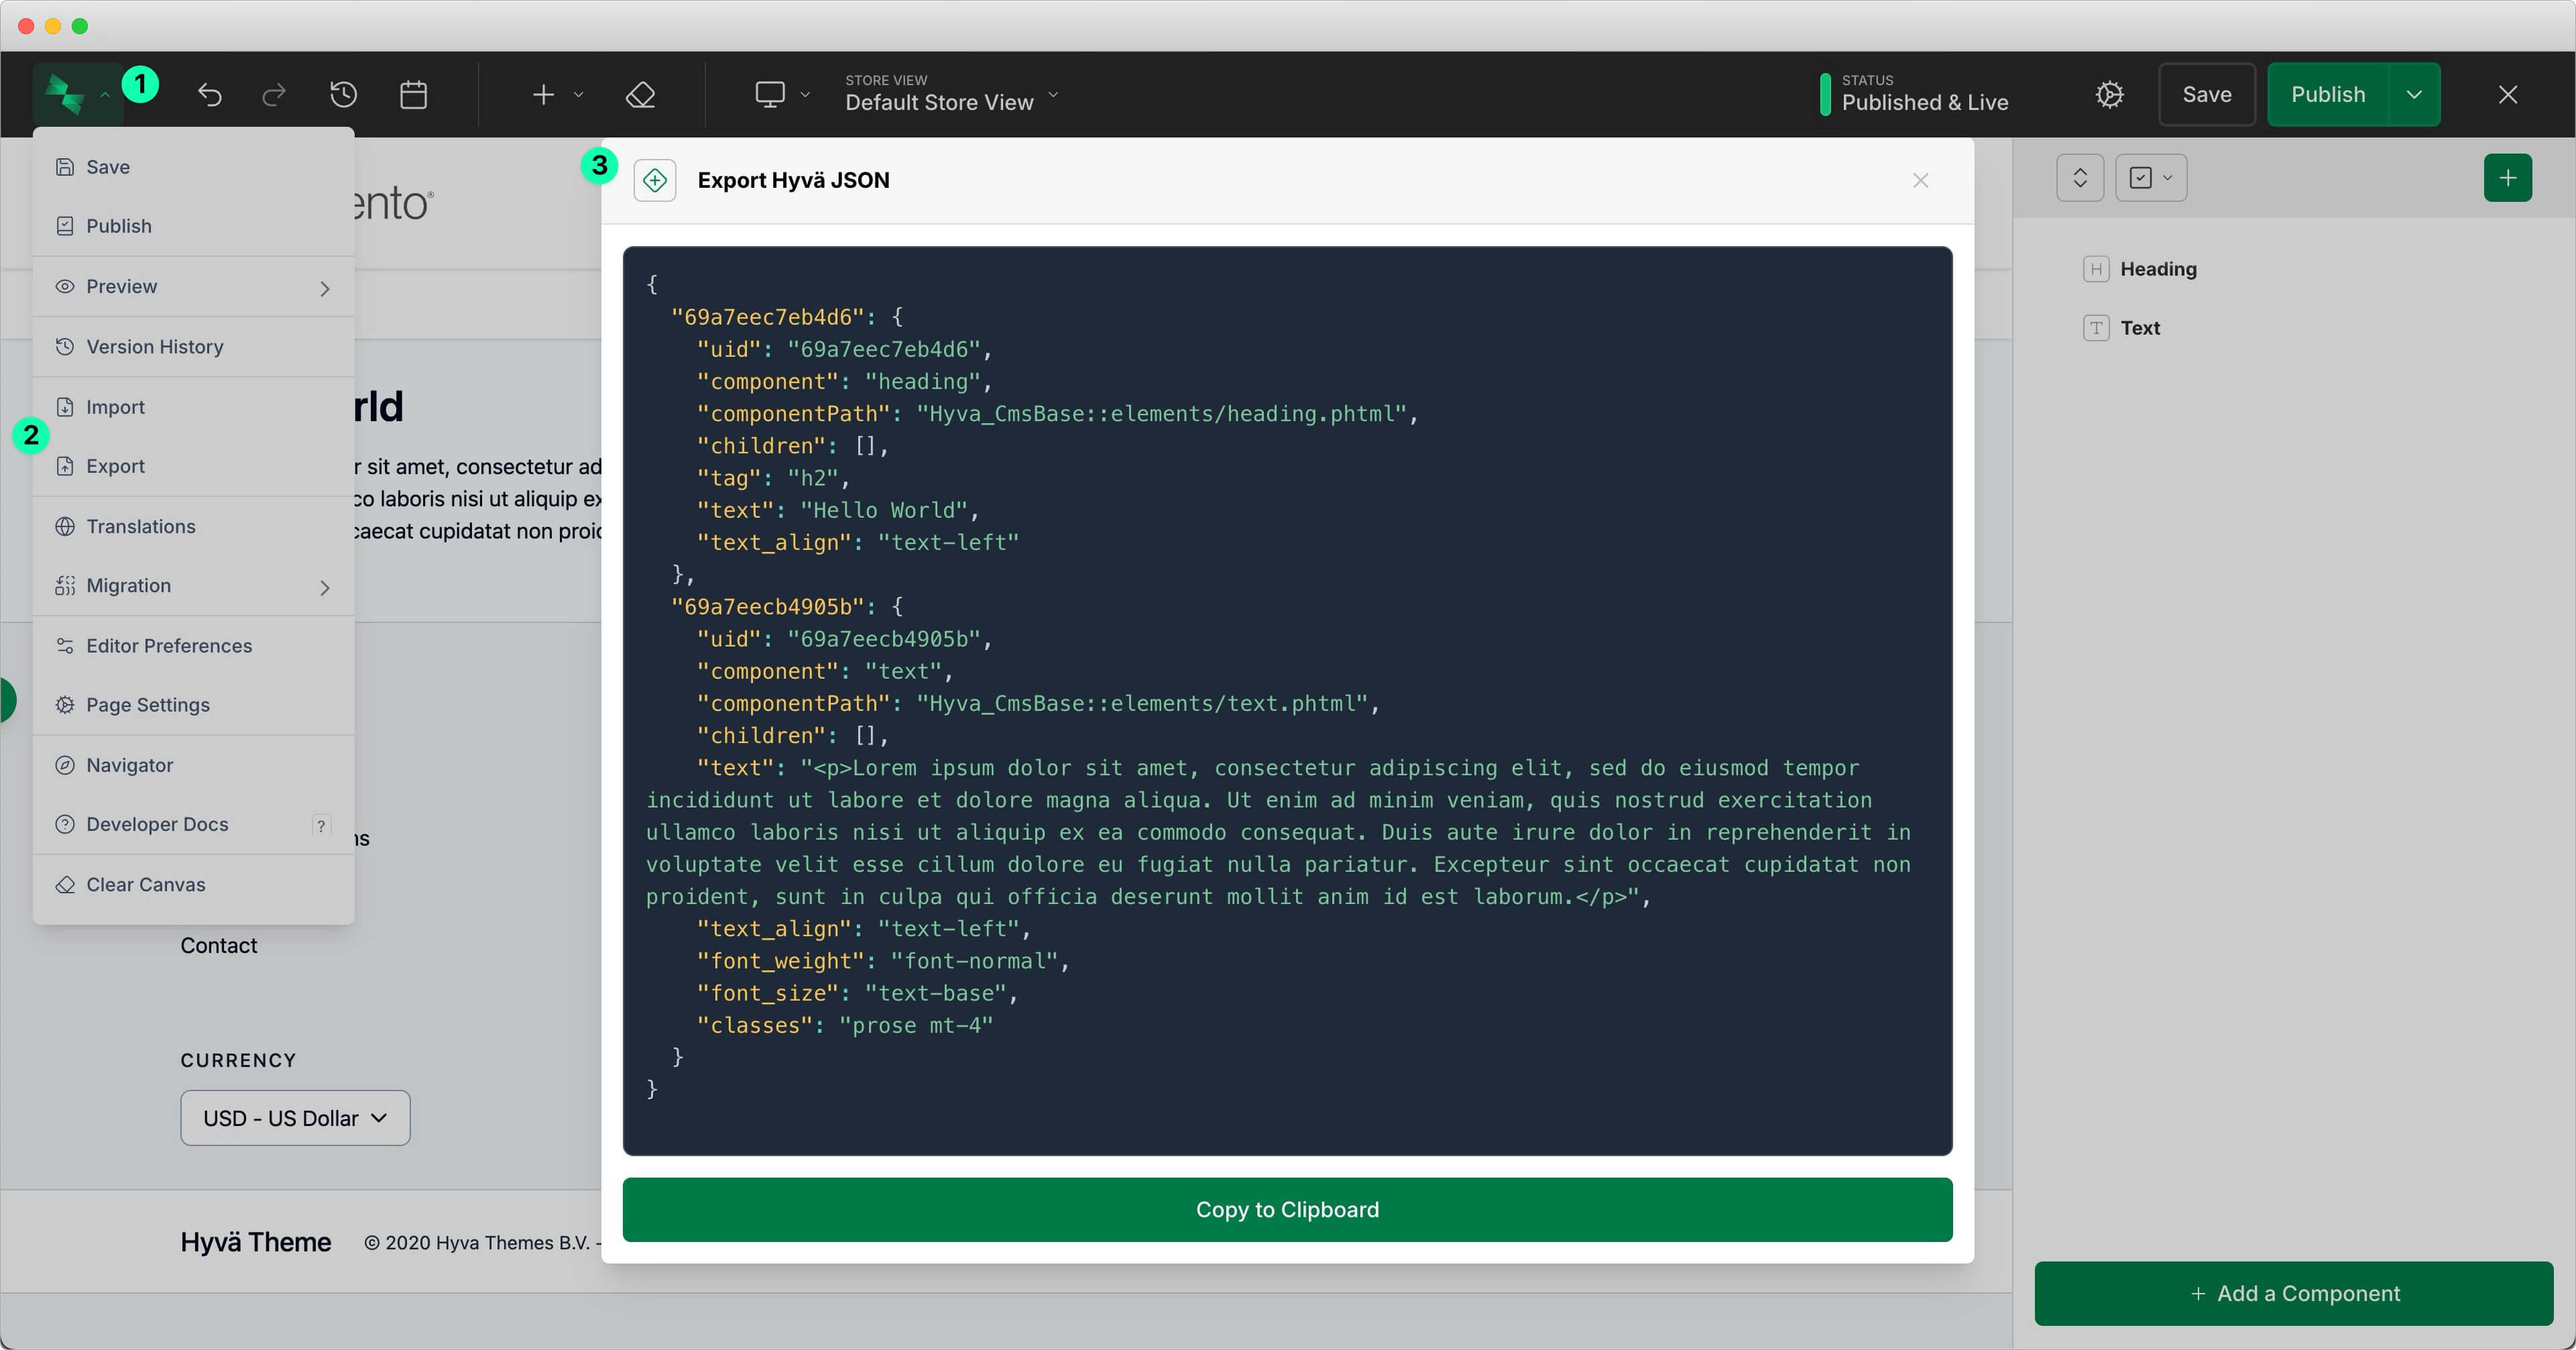Click the Navigator compass icon
Viewport: 2576px width, 1350px height.
(65, 765)
